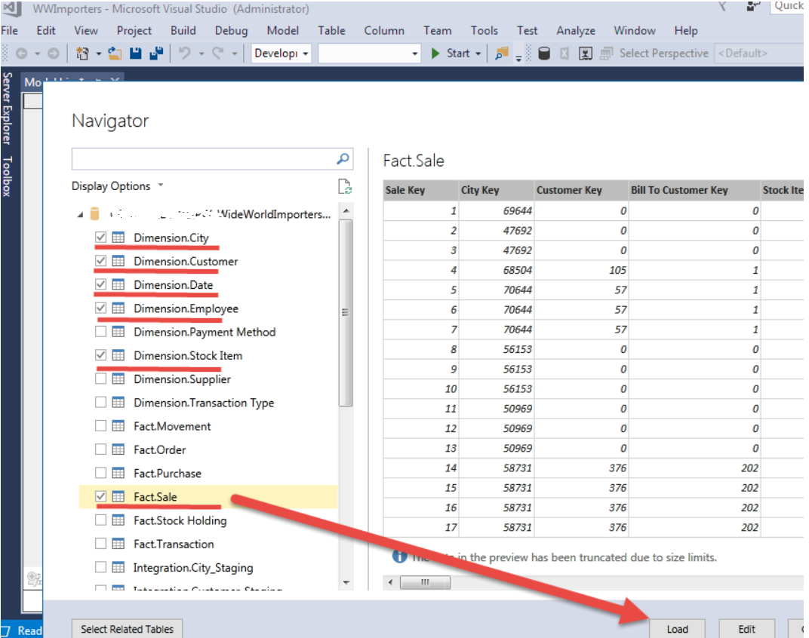Viewport: 809px width, 638px height.
Task: Tick the Fact.Order table checkbox
Action: coord(101,449)
